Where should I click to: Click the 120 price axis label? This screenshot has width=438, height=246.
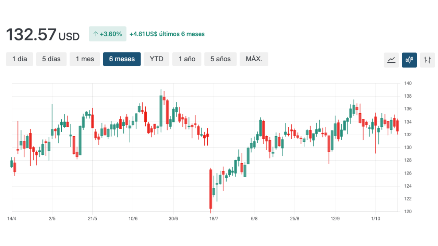pos(408,212)
